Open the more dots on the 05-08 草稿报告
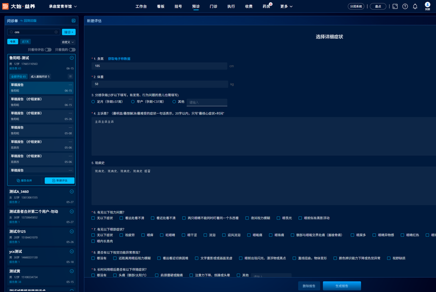This screenshot has height=292, width=436. click(x=70, y=127)
